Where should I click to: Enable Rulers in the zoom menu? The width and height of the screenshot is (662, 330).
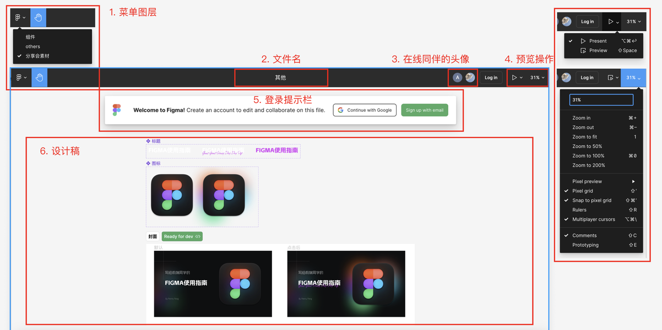601,210
